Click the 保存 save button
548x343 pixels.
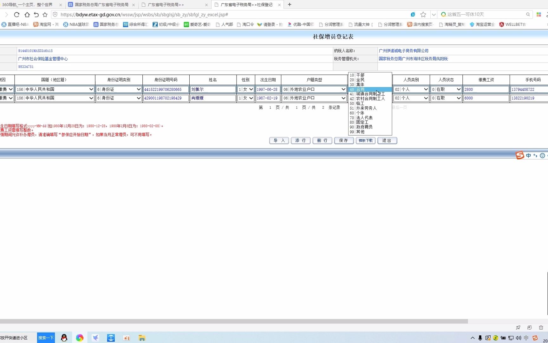pyautogui.click(x=344, y=141)
